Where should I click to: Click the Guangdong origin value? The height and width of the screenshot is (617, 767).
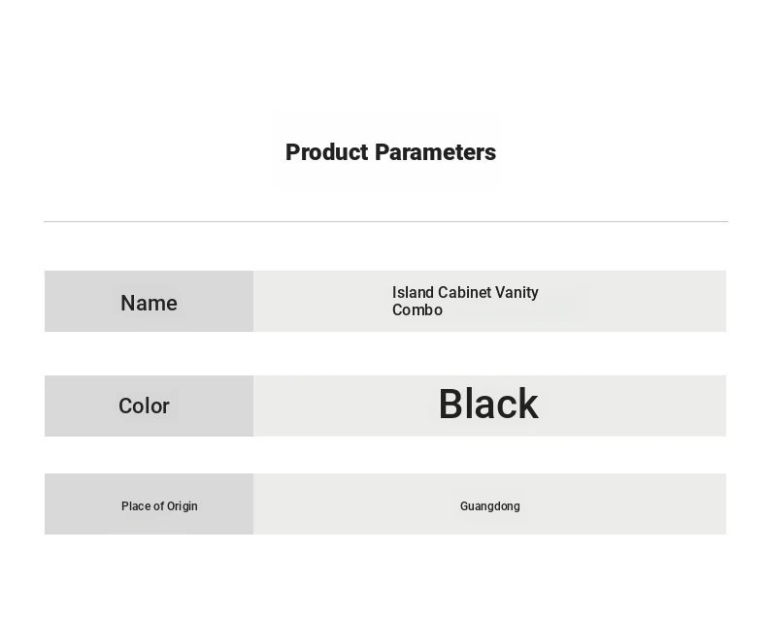pyautogui.click(x=489, y=506)
